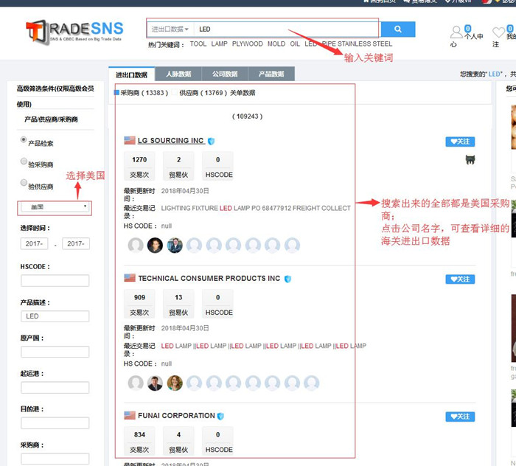Focus the 目的港 filter input
This screenshot has width=516, height=466.
[x=55, y=423]
